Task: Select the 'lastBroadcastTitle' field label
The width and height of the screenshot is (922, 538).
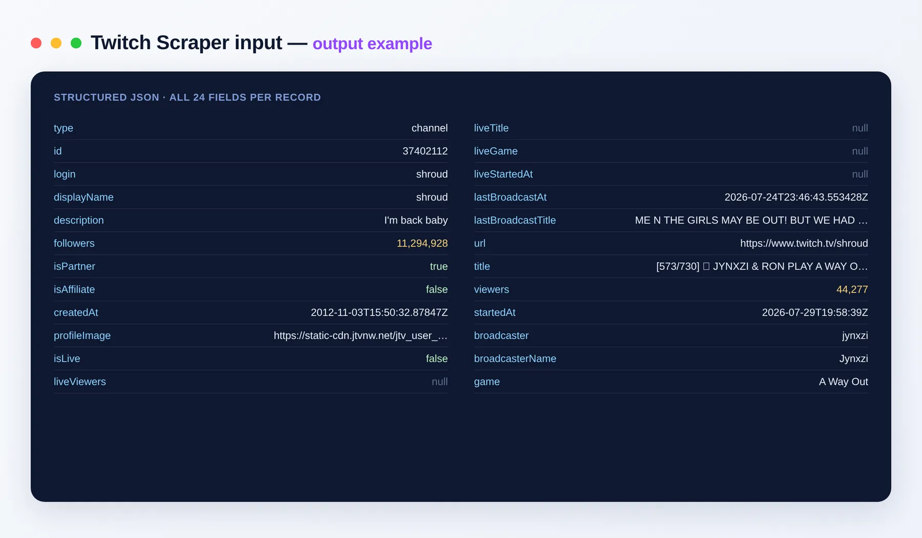Action: tap(515, 220)
